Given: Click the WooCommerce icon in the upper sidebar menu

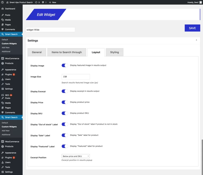Looking at the screenshot, I should 3,58.
